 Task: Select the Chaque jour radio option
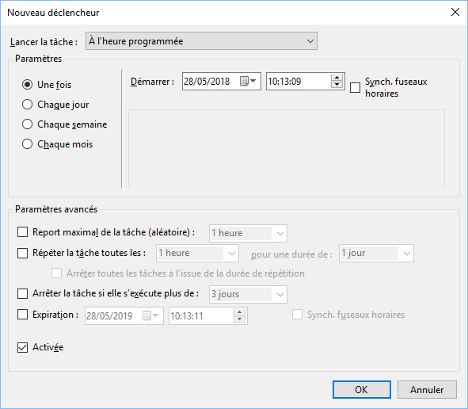tap(27, 105)
